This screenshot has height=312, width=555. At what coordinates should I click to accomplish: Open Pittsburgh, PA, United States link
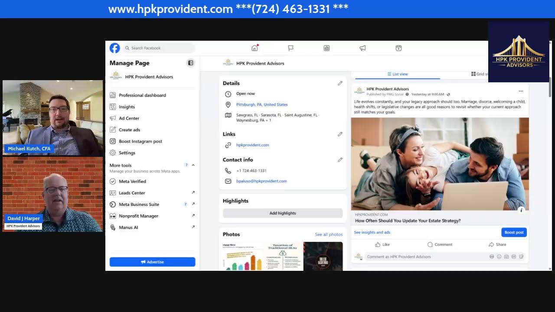point(262,104)
